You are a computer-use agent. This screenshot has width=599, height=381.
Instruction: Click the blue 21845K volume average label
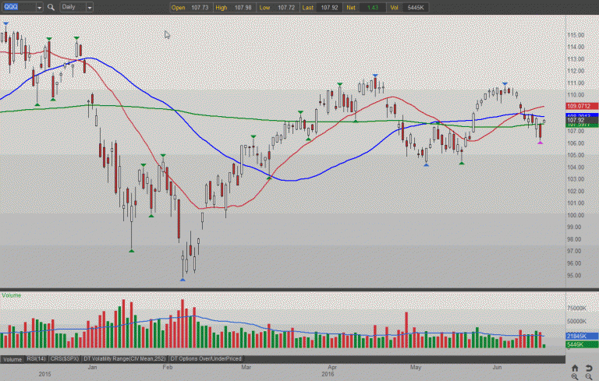coord(582,336)
